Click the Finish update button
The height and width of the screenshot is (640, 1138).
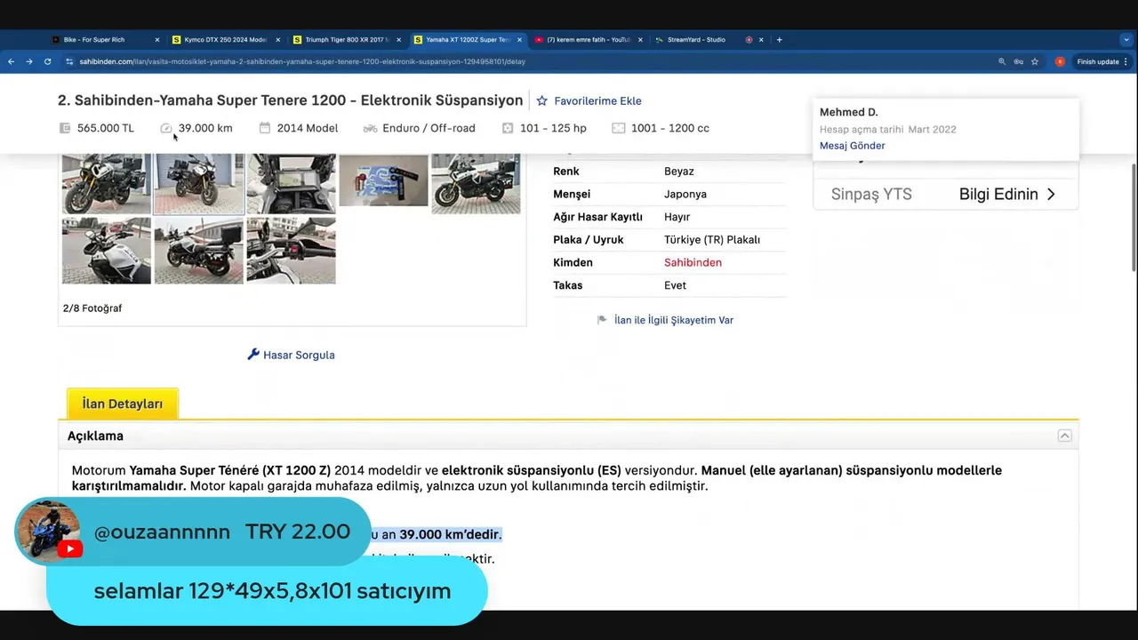(1102, 61)
